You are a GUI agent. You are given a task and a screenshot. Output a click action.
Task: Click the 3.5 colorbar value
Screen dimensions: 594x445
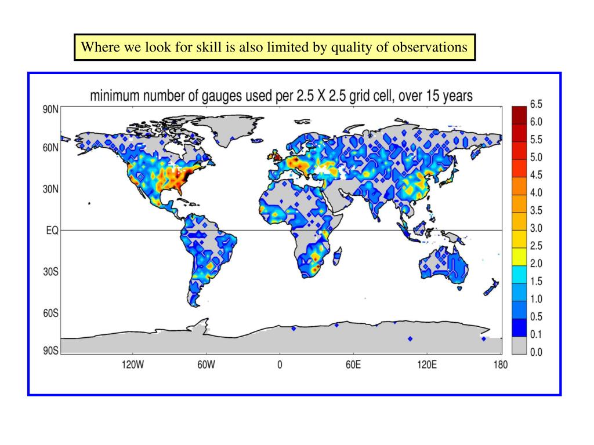536,210
